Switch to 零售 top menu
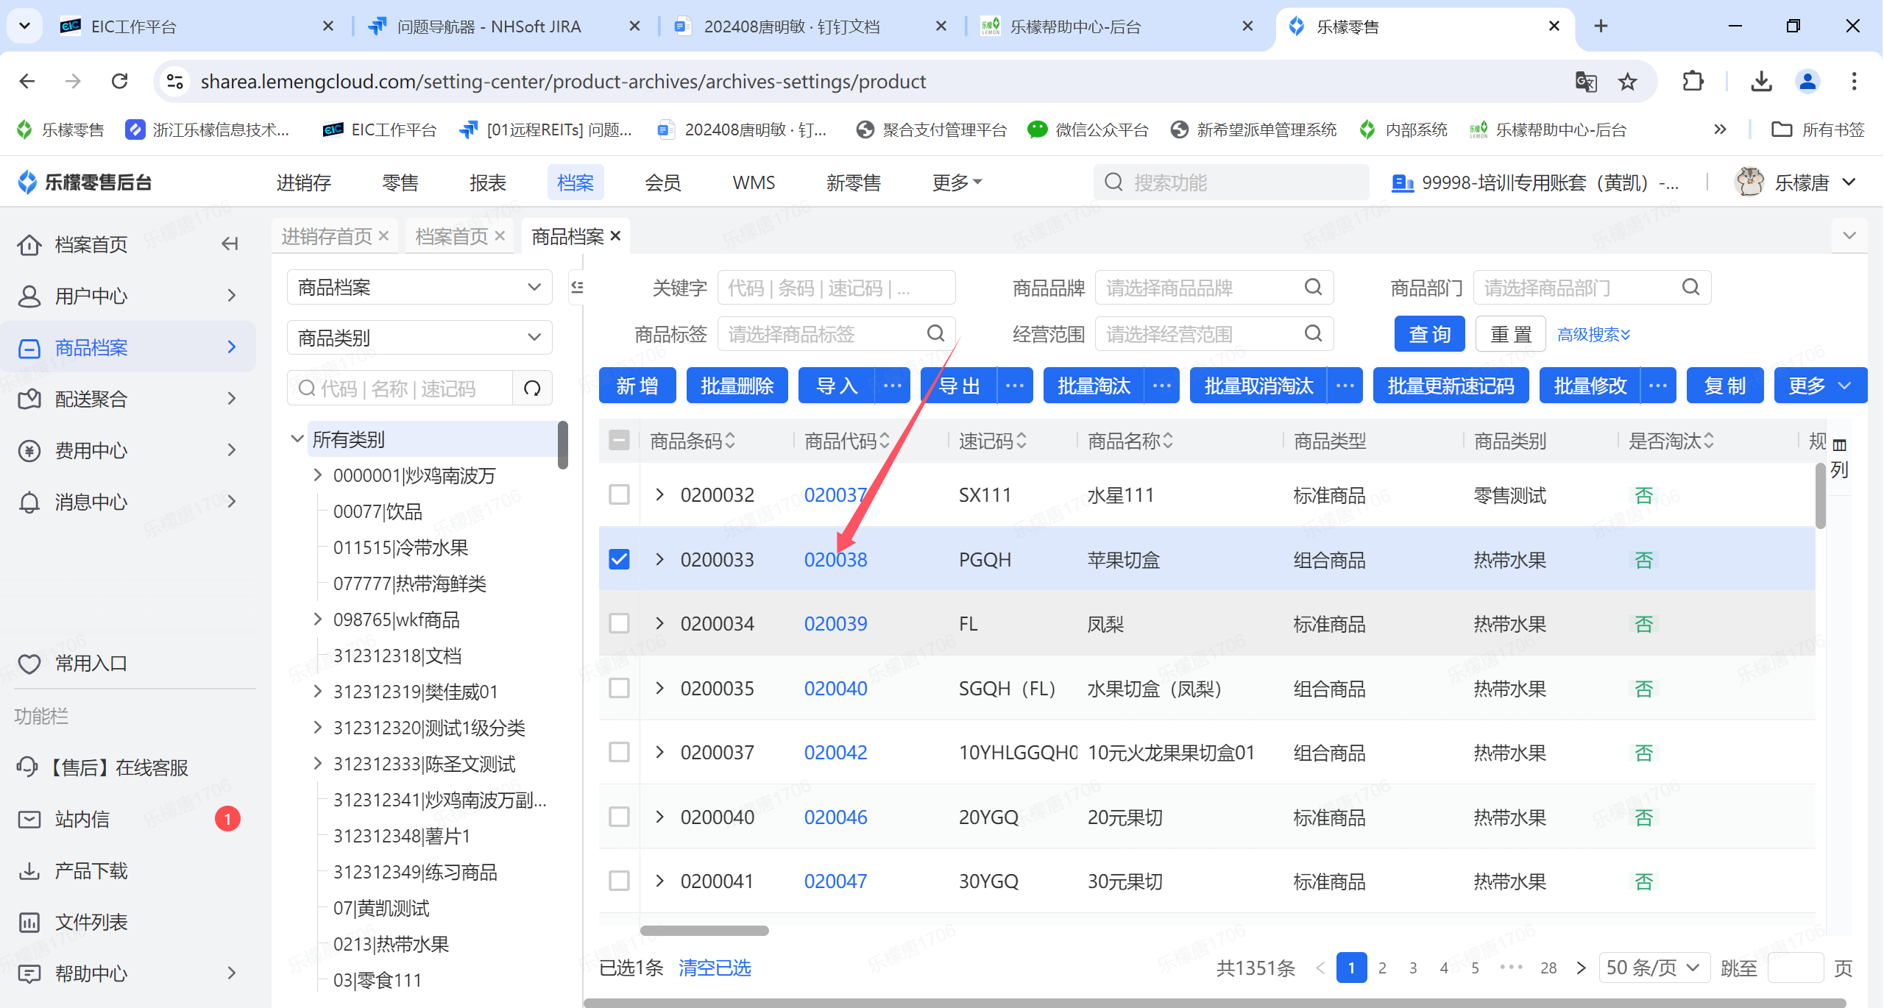The width and height of the screenshot is (1884, 1008). tap(400, 182)
